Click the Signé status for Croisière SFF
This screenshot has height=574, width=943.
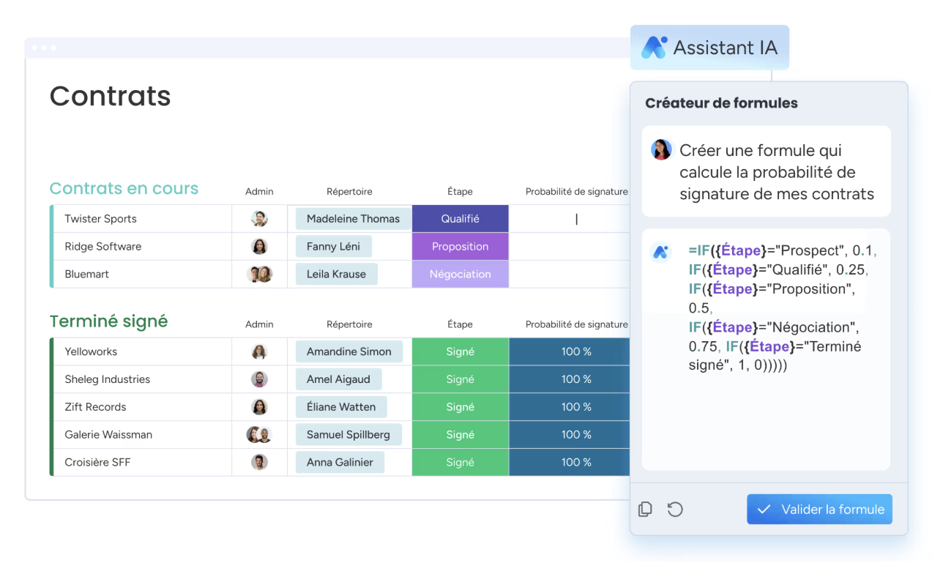point(461,462)
